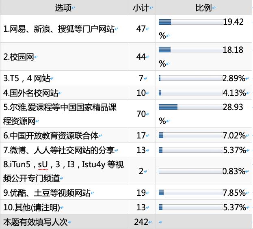This screenshot has width=253, height=229.
Task: Select the 网易、新浪、搜狐等门户网站 option text
Action: coord(59,29)
